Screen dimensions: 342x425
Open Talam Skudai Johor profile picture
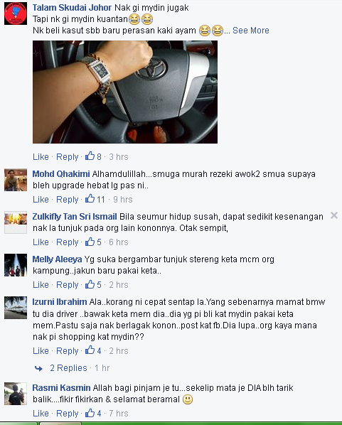pos(16,14)
